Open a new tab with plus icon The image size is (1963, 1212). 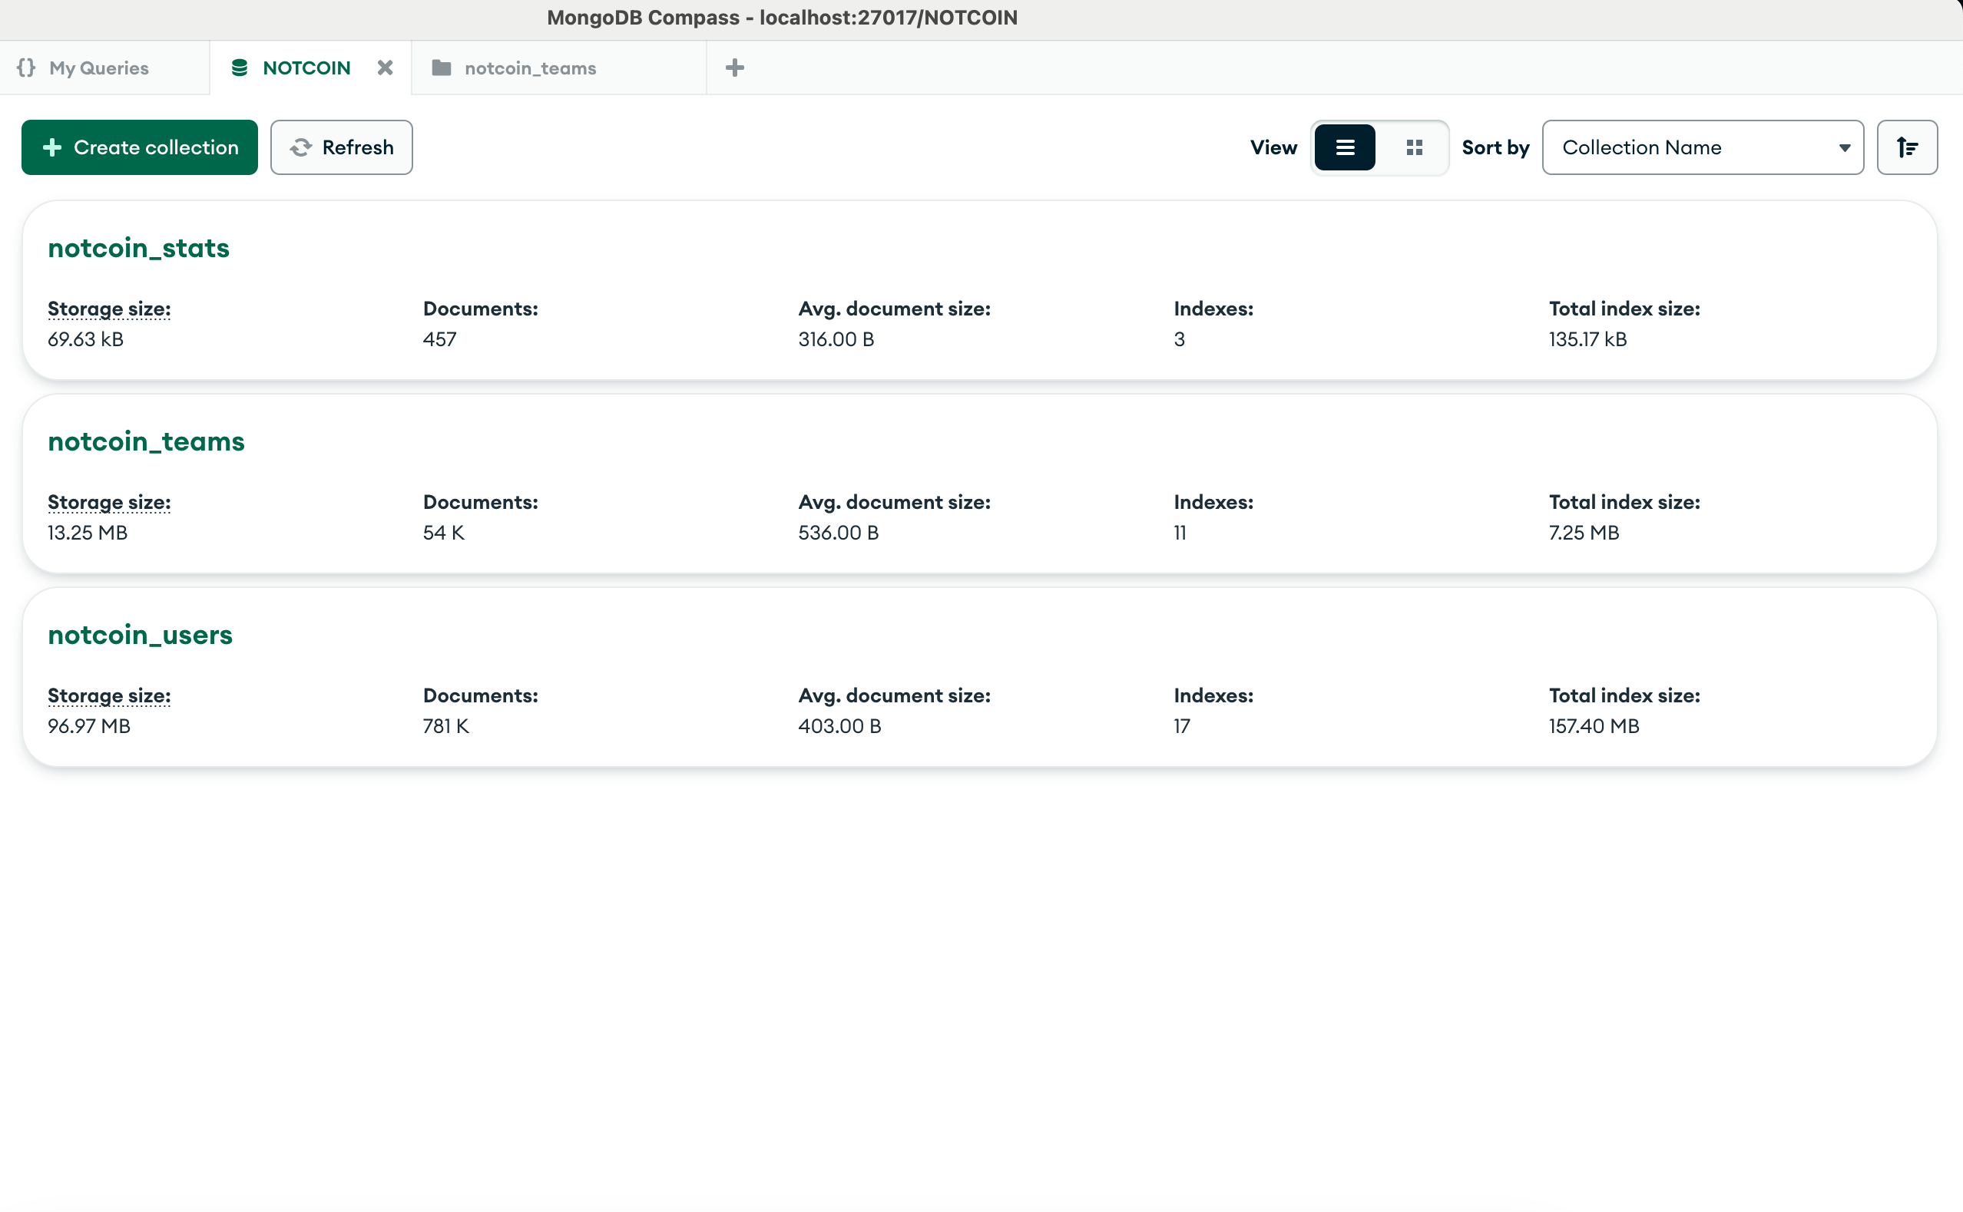734,68
